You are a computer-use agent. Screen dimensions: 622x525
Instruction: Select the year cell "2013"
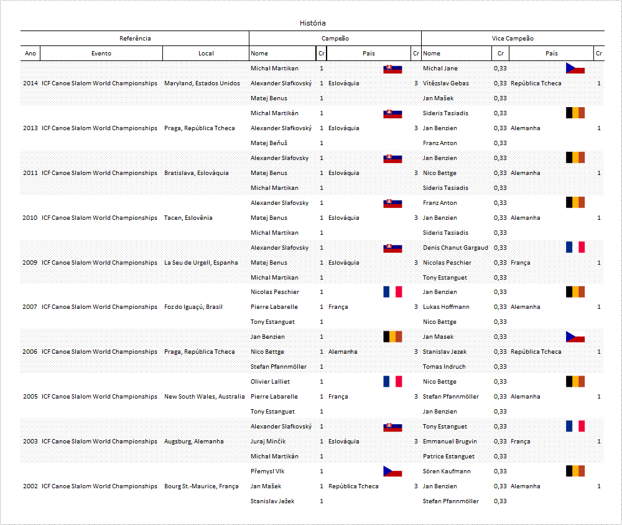tap(30, 128)
